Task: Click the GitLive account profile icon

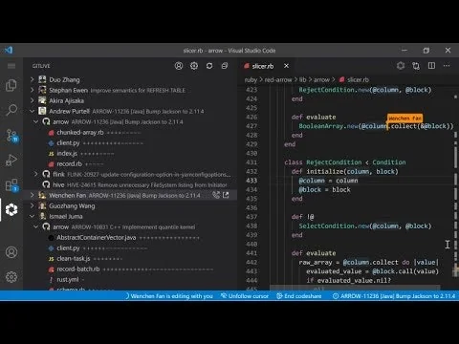Action: click(x=179, y=66)
